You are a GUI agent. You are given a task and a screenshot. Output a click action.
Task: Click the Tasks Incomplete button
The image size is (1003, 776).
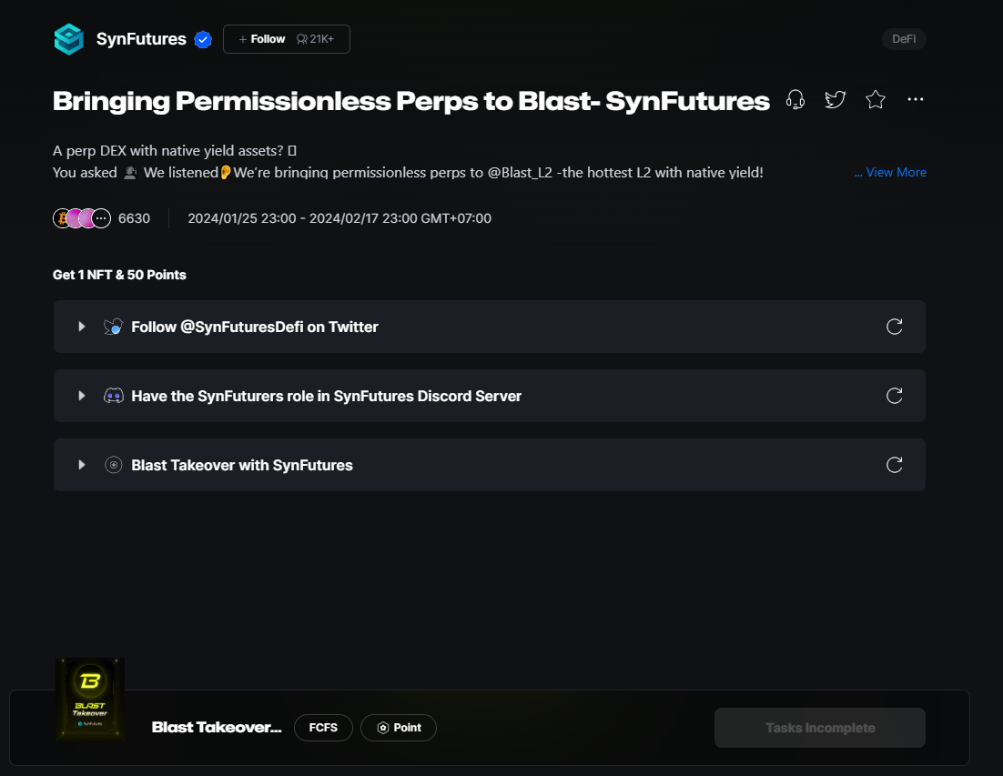tap(819, 728)
